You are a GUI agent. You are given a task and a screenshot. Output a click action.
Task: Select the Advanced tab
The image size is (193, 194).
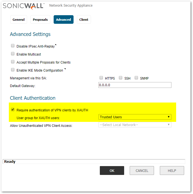pos(64,20)
